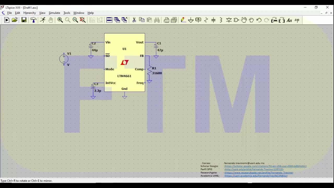Add Text with Aa tool

click(289, 20)
